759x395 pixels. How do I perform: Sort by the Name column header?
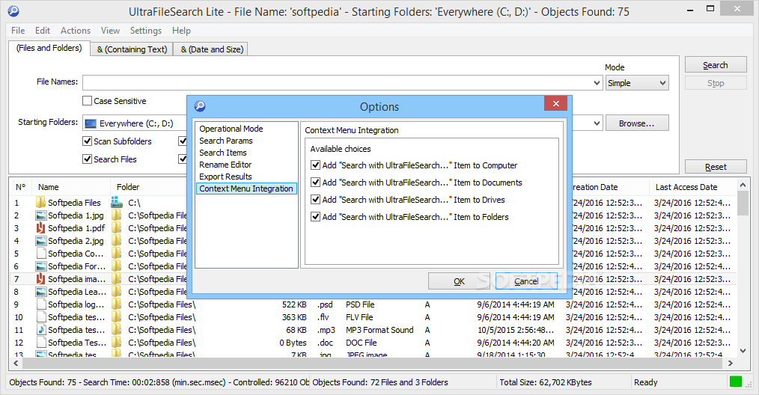71,187
